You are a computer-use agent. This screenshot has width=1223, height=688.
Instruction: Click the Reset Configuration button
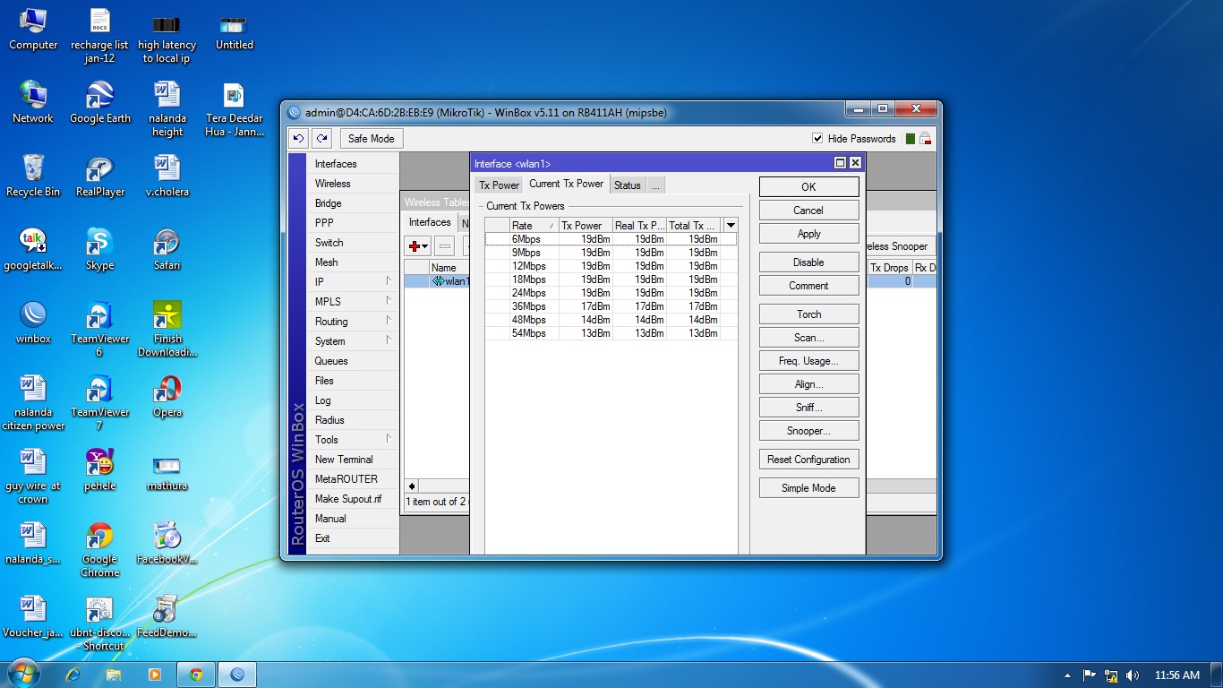coord(808,460)
